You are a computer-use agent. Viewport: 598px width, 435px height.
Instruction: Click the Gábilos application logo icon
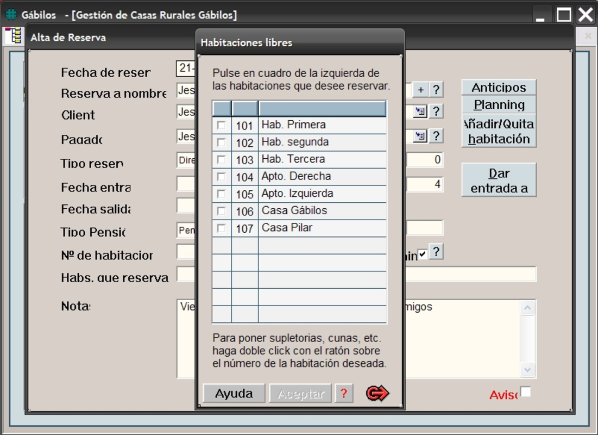(x=11, y=15)
